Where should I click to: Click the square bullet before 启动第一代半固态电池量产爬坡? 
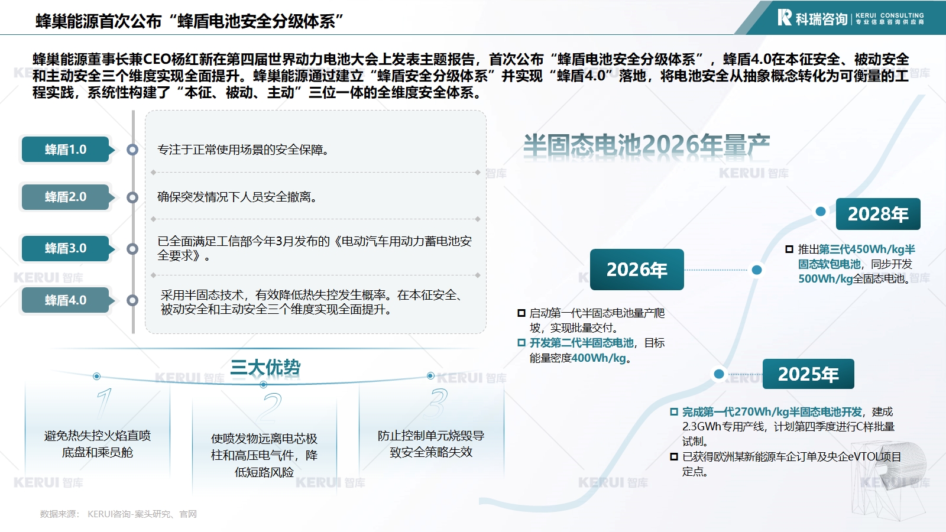pyautogui.click(x=521, y=313)
